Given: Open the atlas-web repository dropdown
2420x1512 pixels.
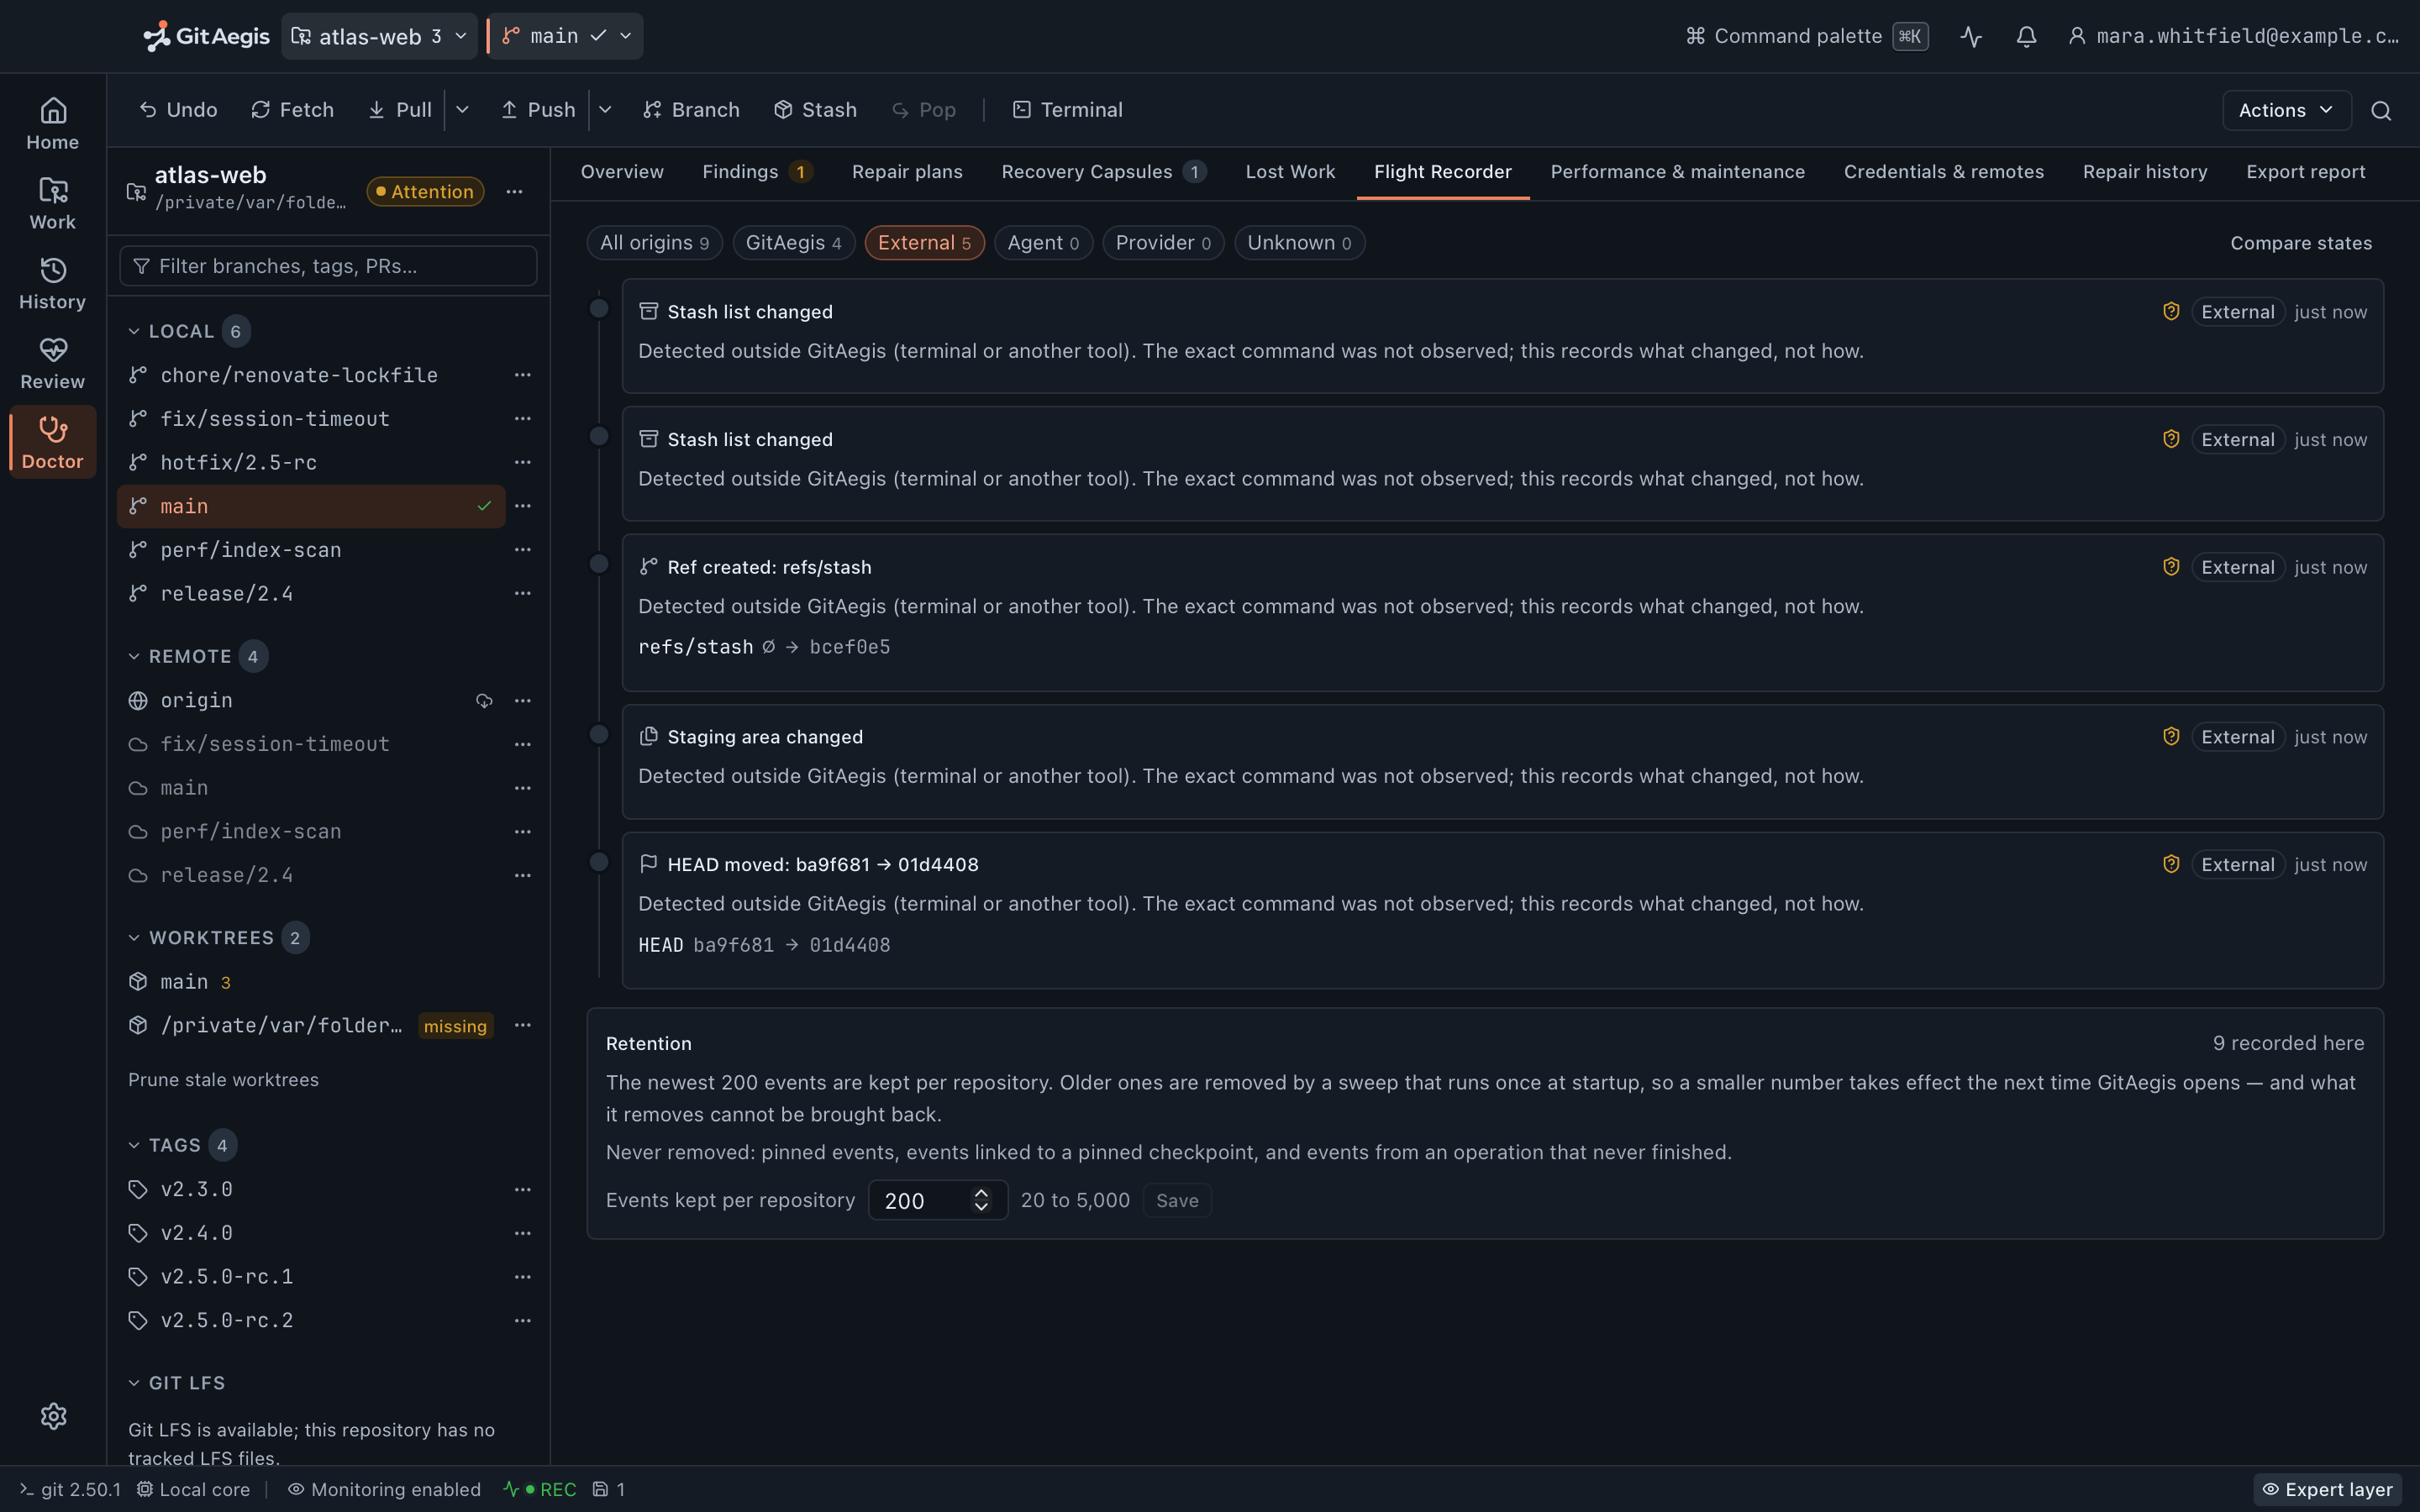Looking at the screenshot, I should (379, 37).
